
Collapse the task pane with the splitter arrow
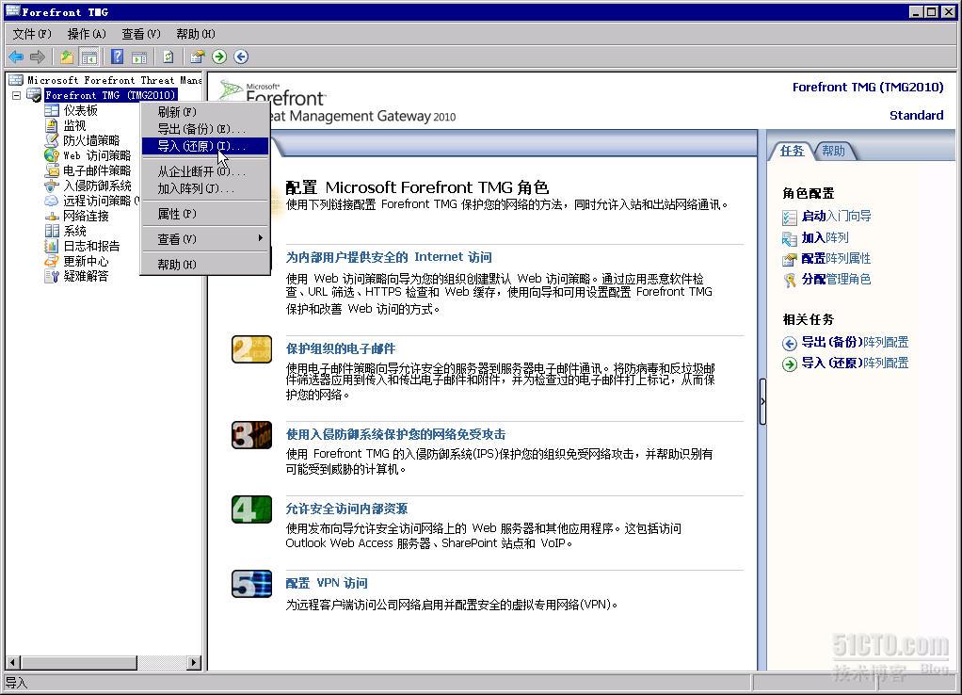[762, 401]
